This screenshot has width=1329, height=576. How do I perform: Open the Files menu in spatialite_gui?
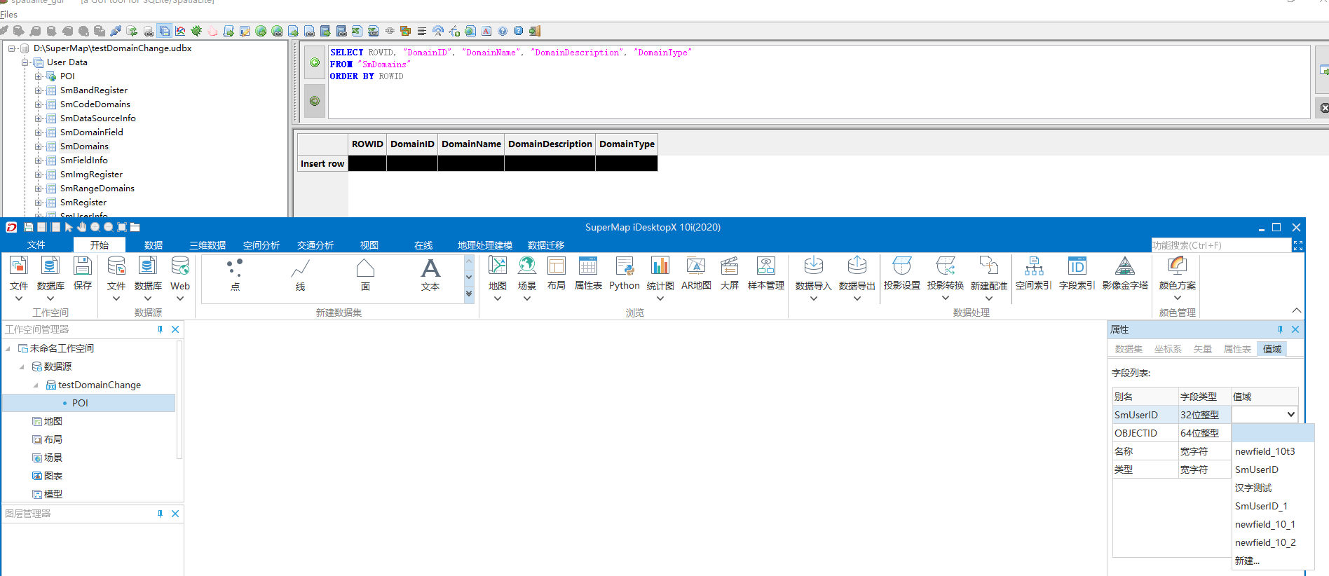coord(8,15)
